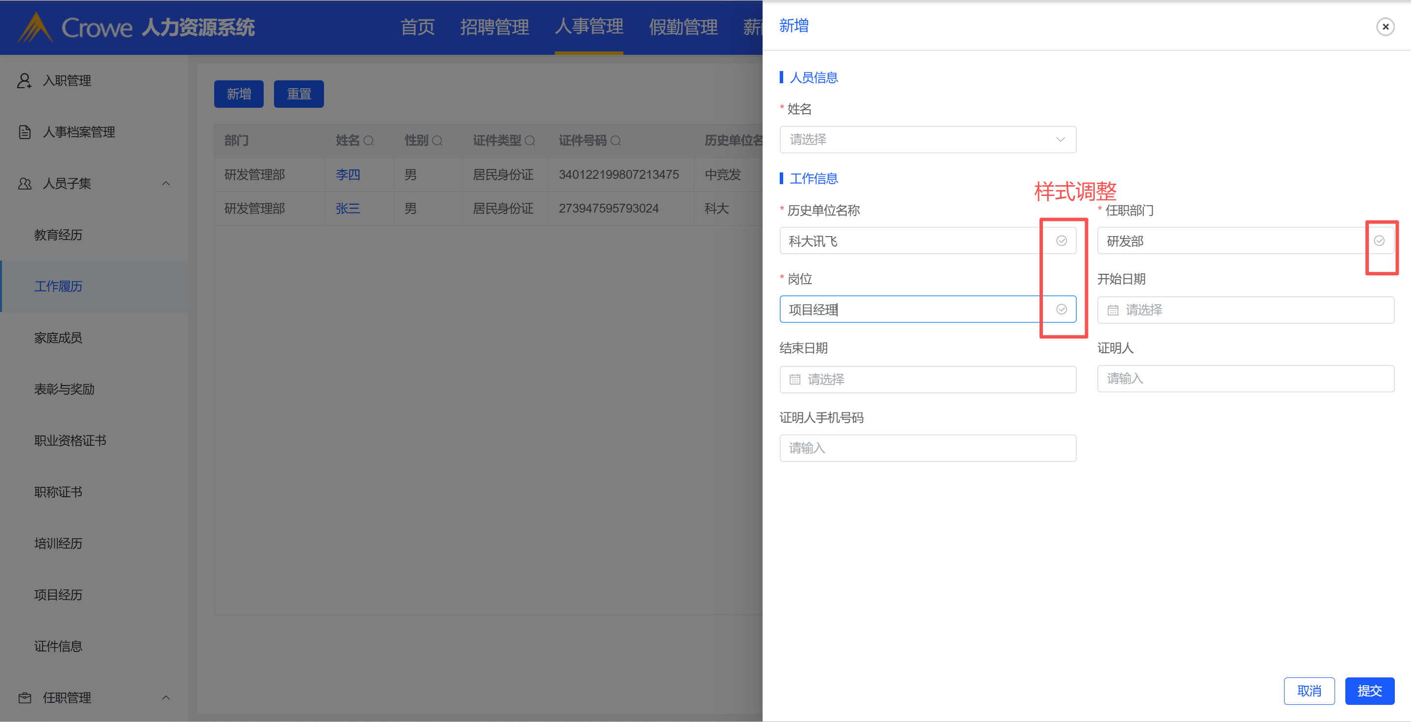Click search icon beside 性别 column header

coord(437,141)
